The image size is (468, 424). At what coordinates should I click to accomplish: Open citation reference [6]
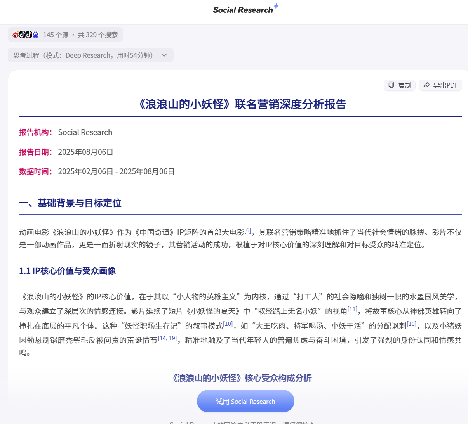pos(248,230)
